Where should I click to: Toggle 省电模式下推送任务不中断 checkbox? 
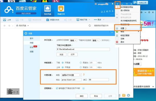click(57, 88)
